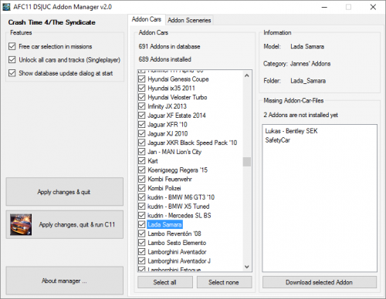Image resolution: width=386 pixels, height=299 pixels.
Task: Click the car list scroll-down arrow
Action: 247,267
